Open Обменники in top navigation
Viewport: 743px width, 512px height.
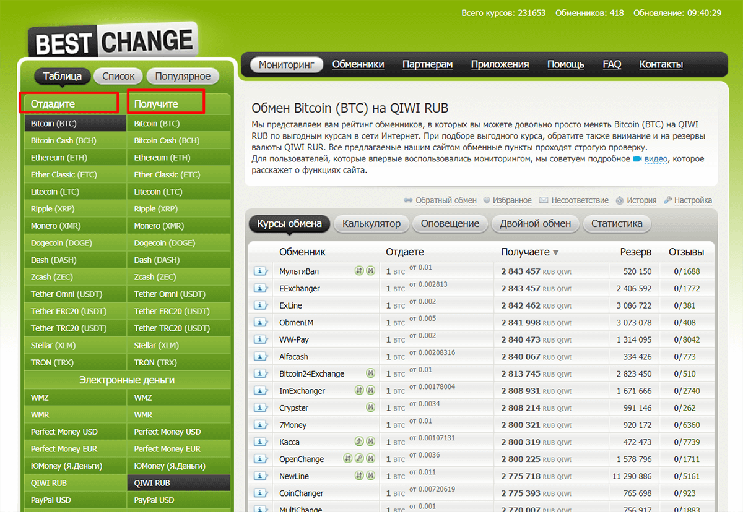(x=358, y=64)
